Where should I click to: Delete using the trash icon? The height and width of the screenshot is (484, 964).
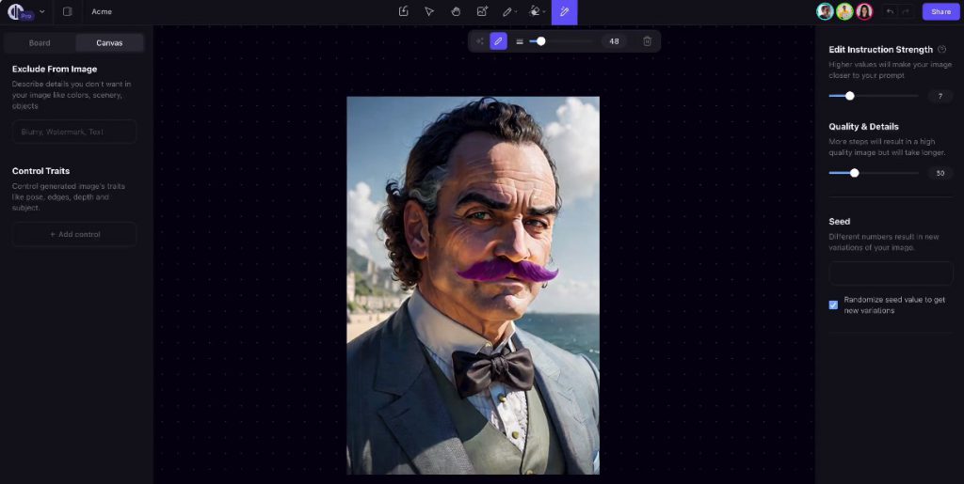point(647,41)
